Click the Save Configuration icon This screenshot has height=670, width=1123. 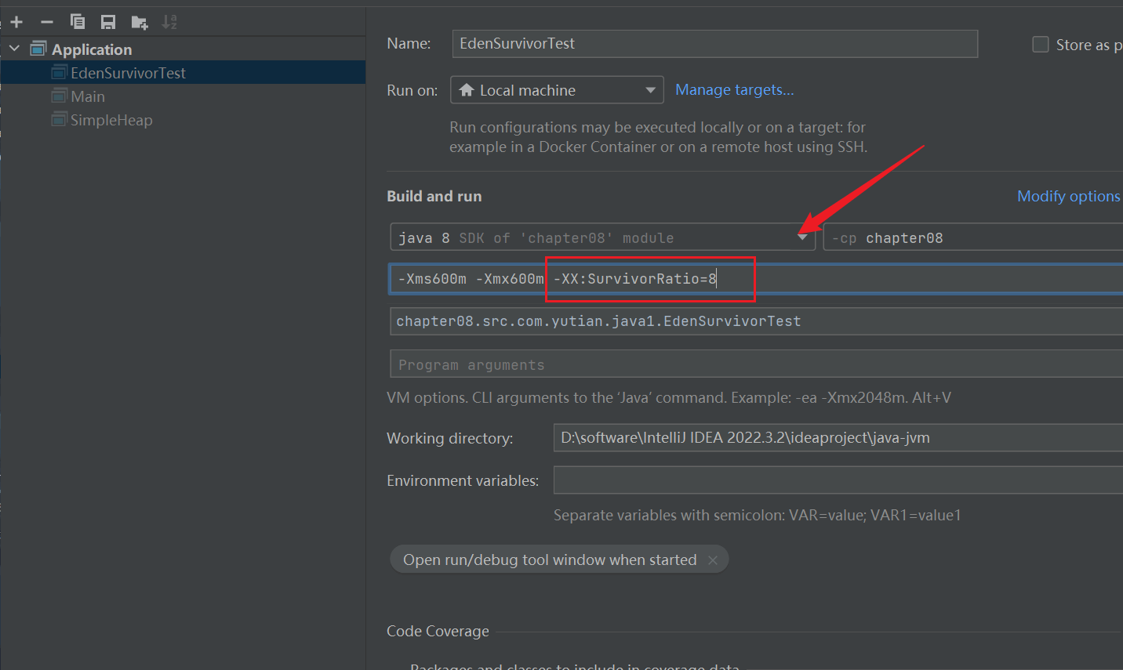pos(108,22)
